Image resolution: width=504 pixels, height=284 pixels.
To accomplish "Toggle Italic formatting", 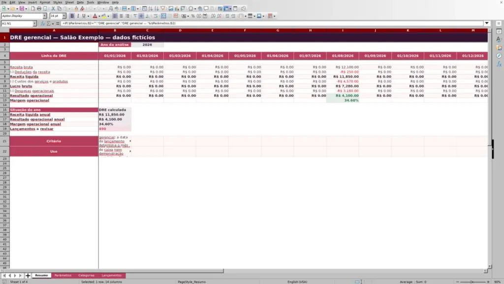I will pos(78,16).
